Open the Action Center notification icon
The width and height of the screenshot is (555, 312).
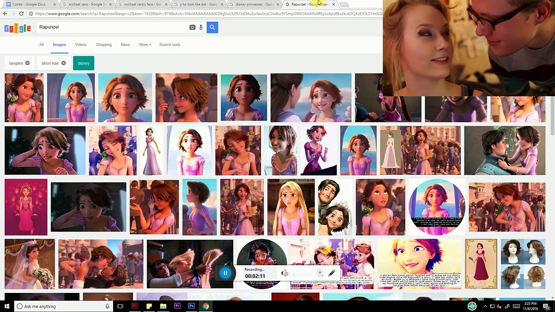pos(547,306)
